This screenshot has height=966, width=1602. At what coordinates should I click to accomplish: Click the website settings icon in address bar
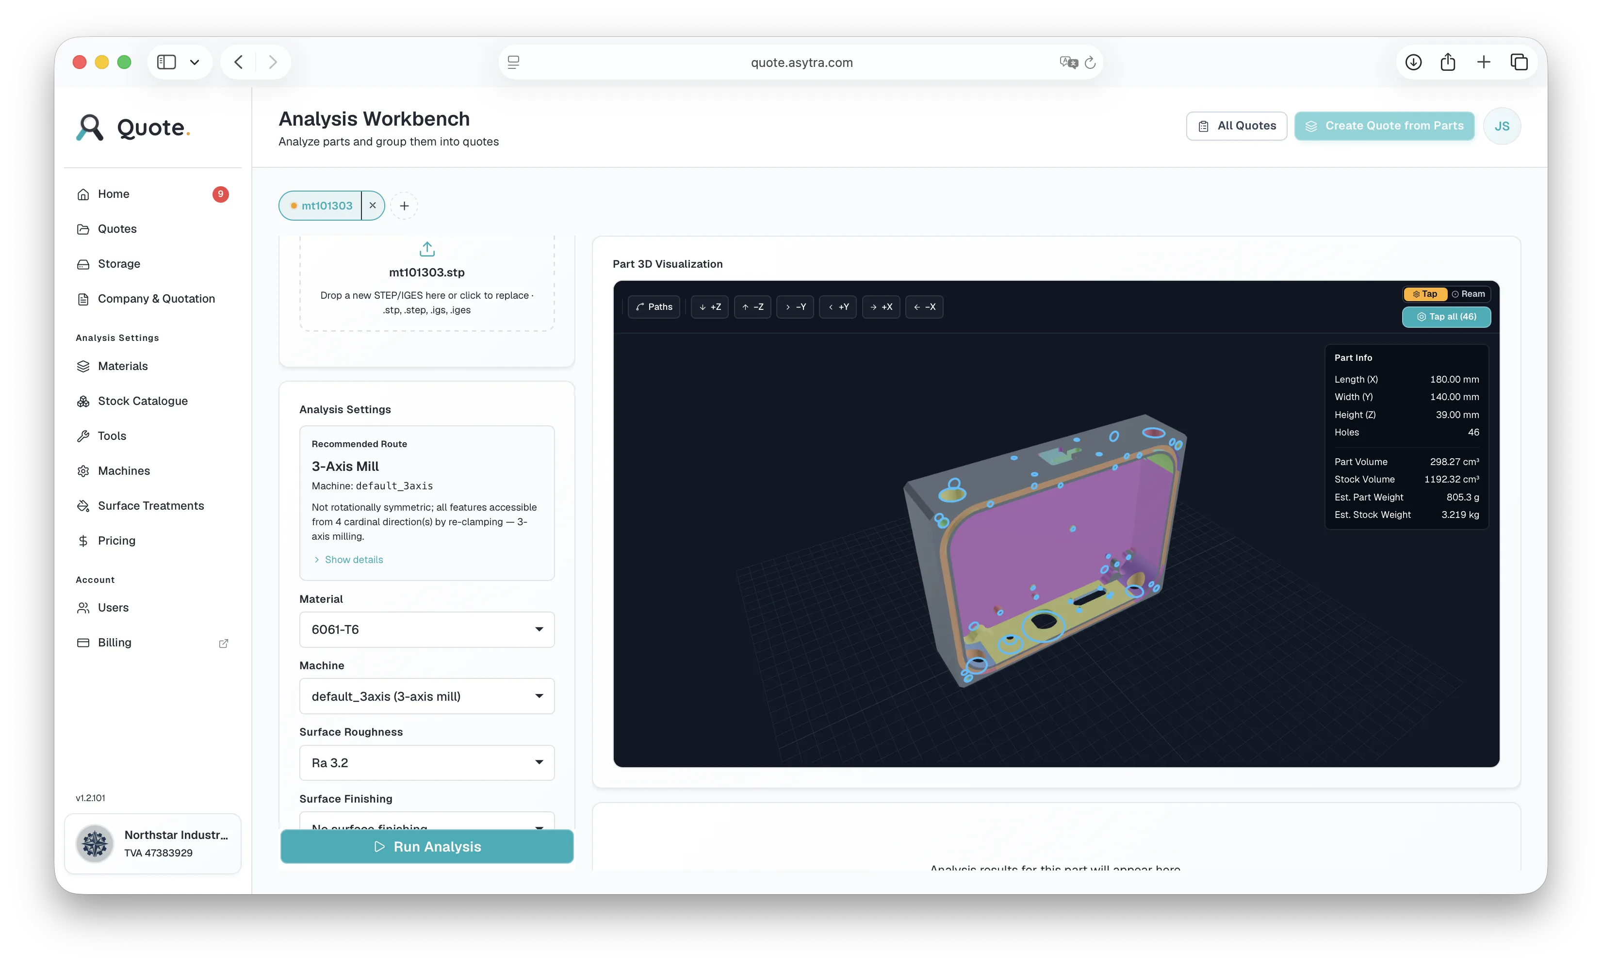[x=514, y=63]
